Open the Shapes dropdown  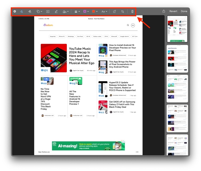click(x=39, y=12)
